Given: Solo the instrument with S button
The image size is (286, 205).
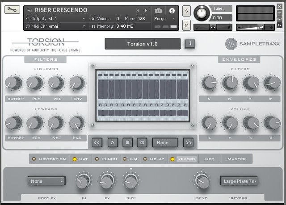Looking at the screenshot, I should tap(186, 10).
